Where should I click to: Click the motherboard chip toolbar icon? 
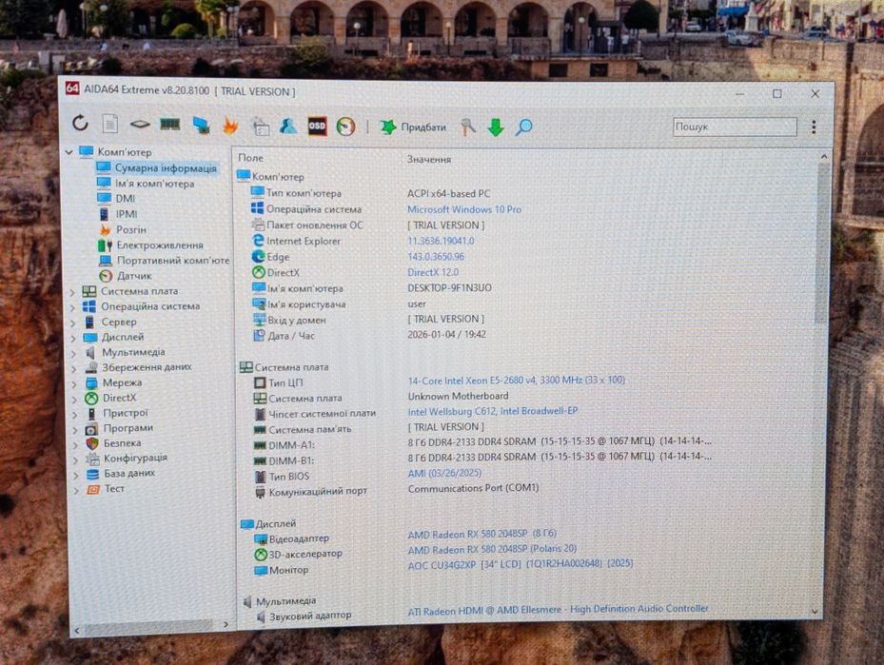140,124
